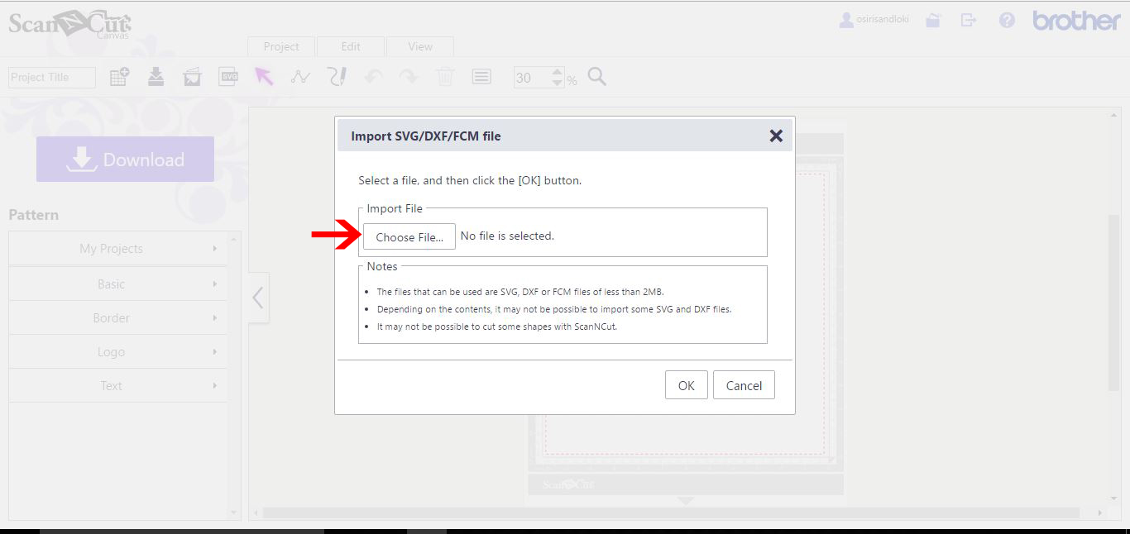Click the undo icon
This screenshot has height=534, width=1130.
pyautogui.click(x=373, y=76)
